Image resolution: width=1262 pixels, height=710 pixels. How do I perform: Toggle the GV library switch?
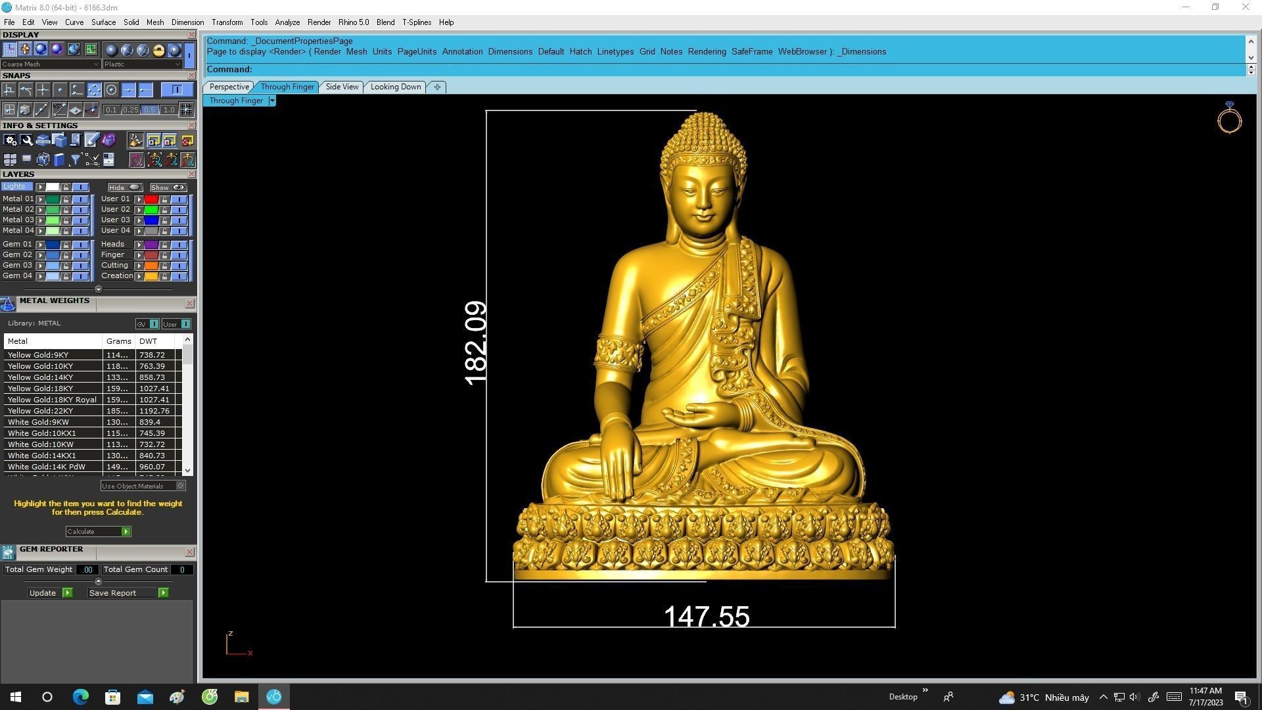[x=147, y=324]
